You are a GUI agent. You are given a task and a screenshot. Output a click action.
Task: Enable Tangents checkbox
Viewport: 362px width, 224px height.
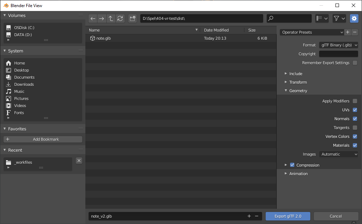(x=355, y=128)
